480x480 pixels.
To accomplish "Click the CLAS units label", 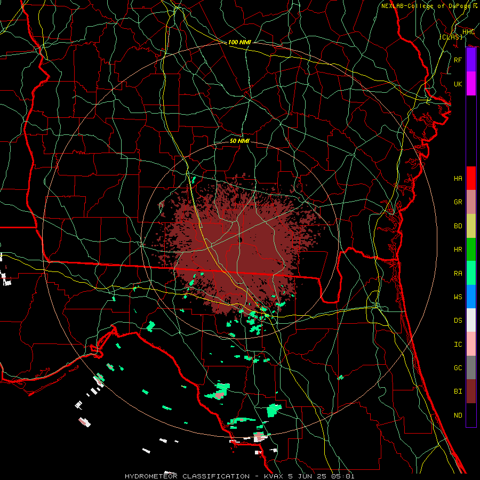I will [451, 37].
